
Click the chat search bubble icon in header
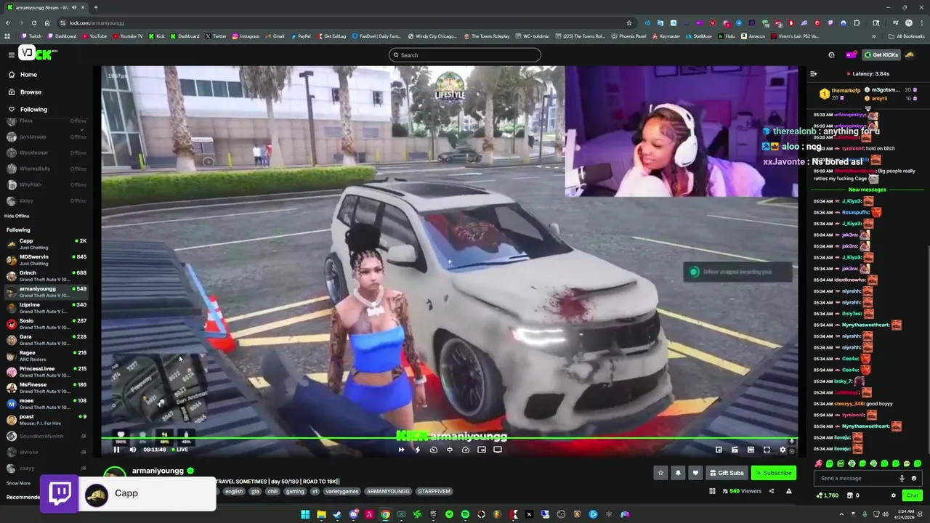831,55
